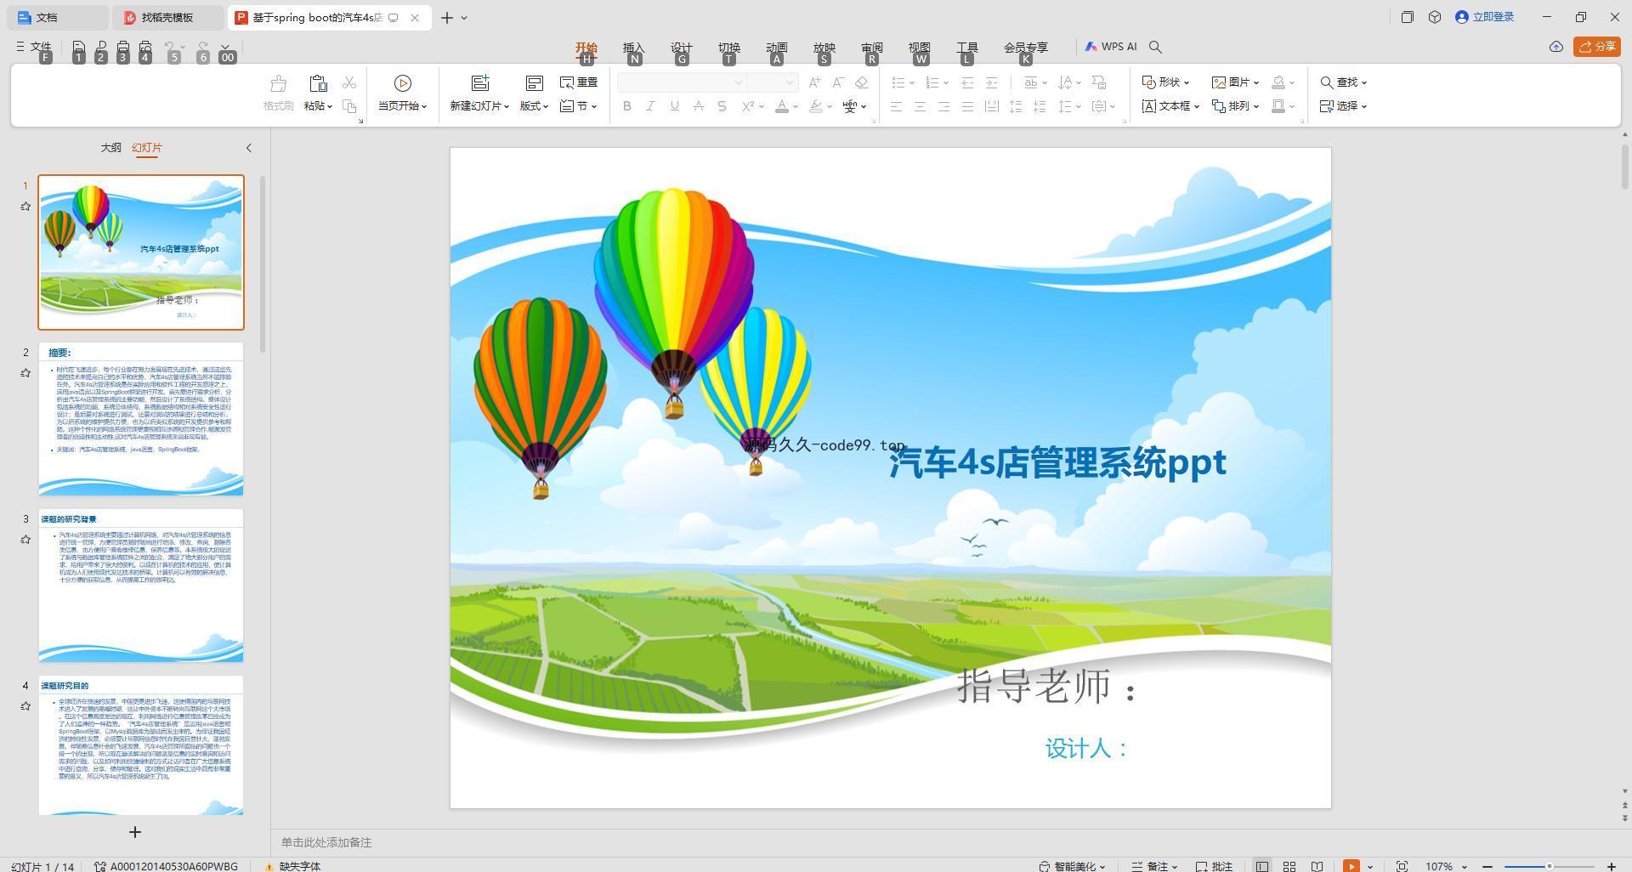Screen dimensions: 1632x872
Task: Click the search magnifier next to WPS AI
Action: 1155,47
